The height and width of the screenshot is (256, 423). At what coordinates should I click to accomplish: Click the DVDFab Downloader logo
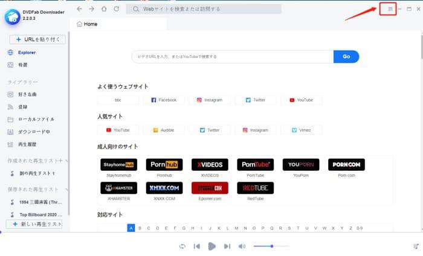[x=13, y=17]
